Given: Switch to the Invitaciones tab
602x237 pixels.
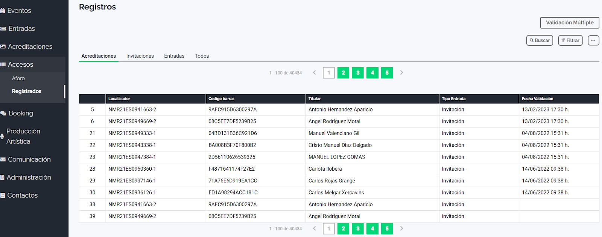Looking at the screenshot, I should 140,56.
